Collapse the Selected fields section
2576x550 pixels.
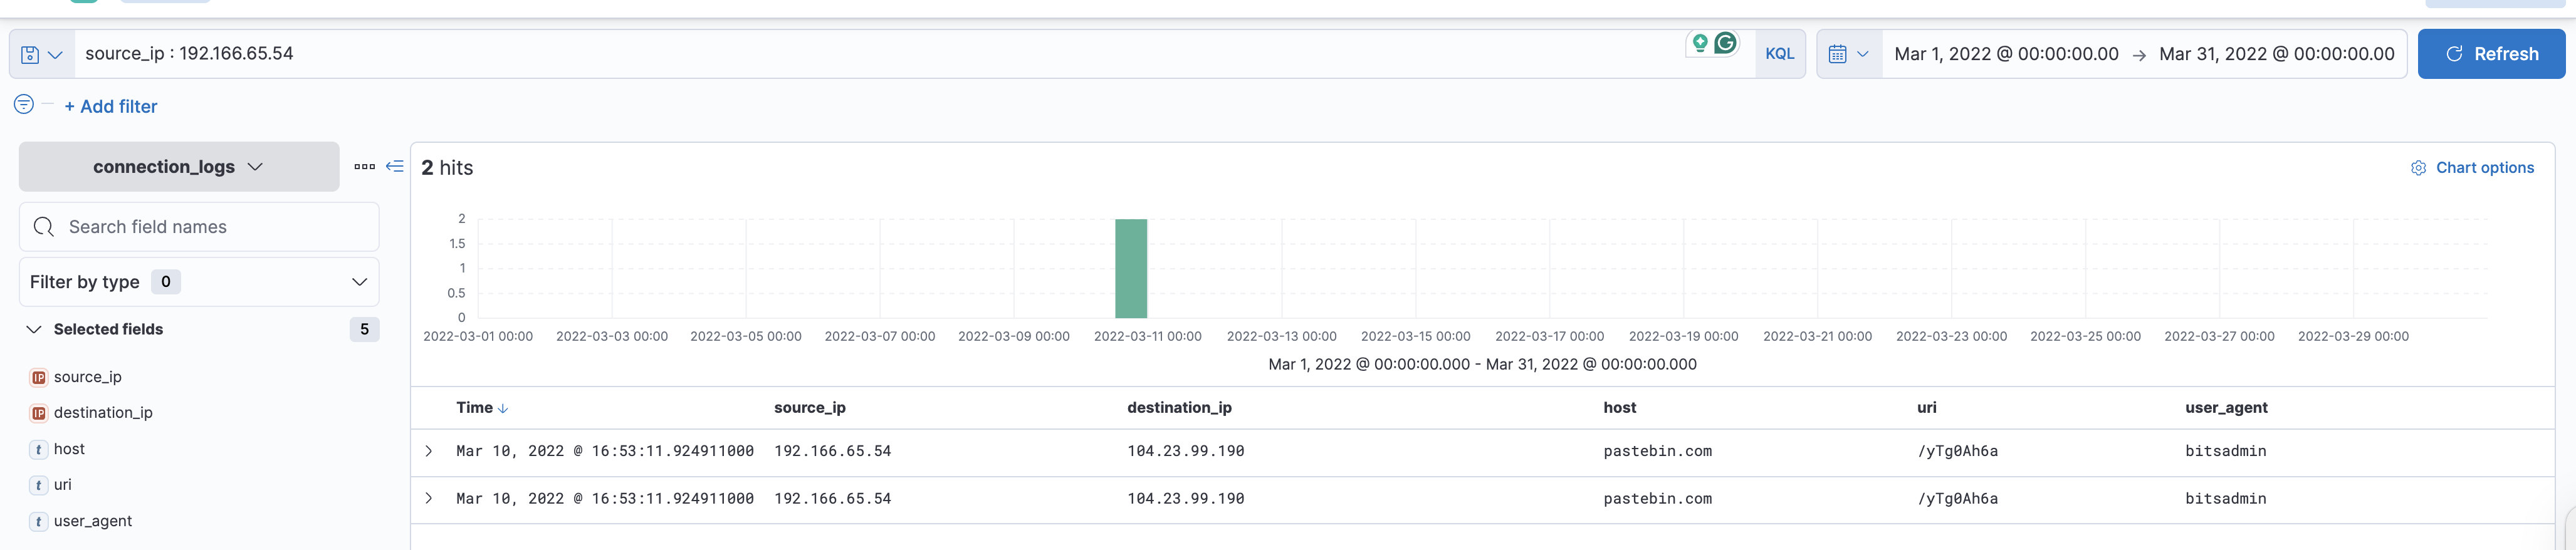coord(34,329)
